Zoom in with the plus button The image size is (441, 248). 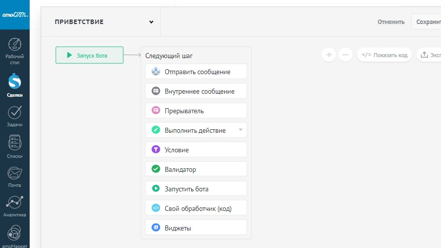[x=328, y=55]
